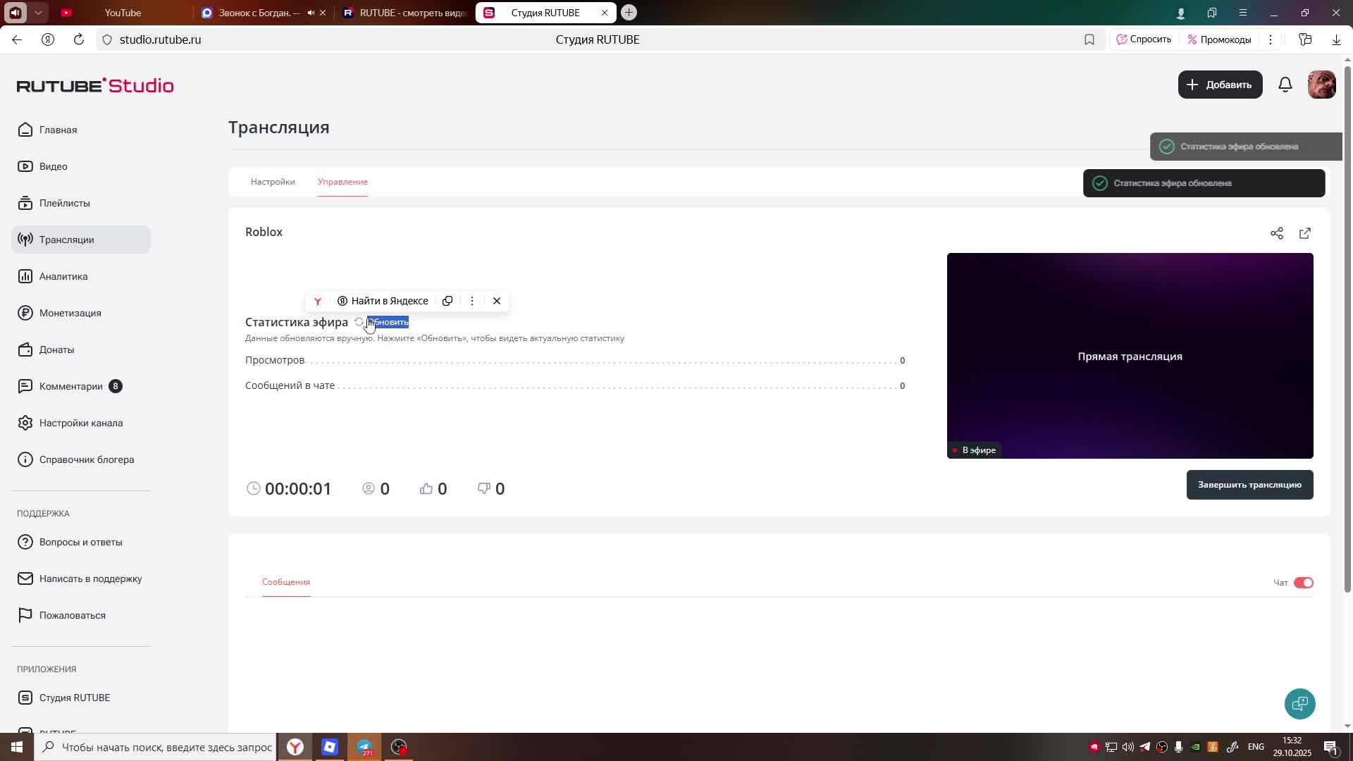Screen dimensions: 1353x761
Task: Open stream in new window icon
Action: coord(1304,233)
